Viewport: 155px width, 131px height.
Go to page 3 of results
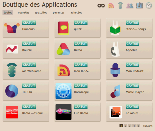[130, 126]
